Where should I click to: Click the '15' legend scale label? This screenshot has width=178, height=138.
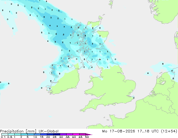pos(42,137)
